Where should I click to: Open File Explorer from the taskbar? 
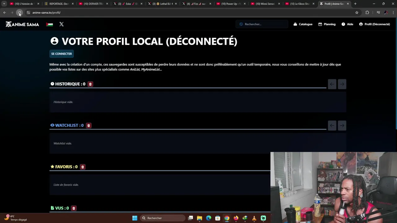199,218
